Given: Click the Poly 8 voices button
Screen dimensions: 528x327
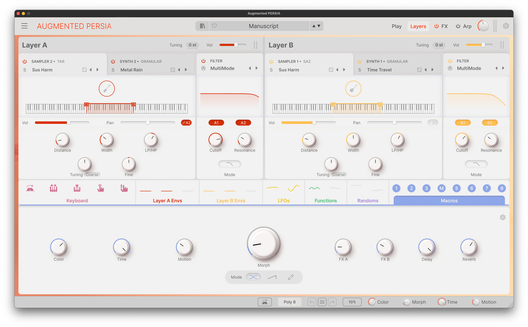Looking at the screenshot, I should pos(289,302).
